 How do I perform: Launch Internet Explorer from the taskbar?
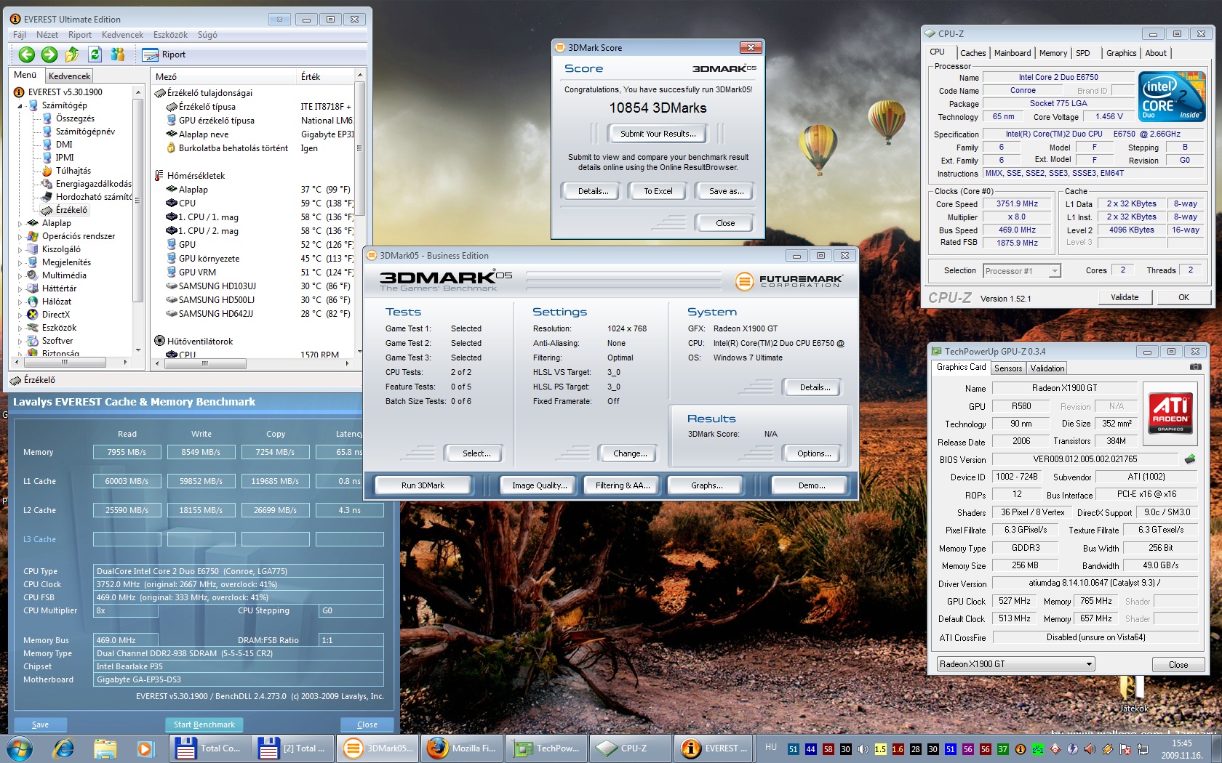pos(63,748)
